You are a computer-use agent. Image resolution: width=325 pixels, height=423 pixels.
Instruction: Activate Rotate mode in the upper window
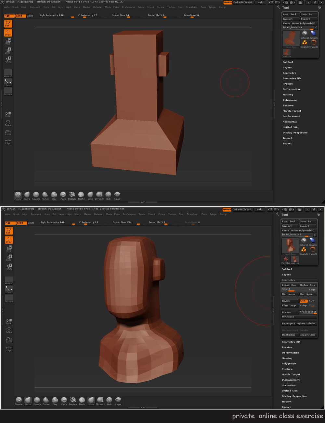tap(8, 59)
